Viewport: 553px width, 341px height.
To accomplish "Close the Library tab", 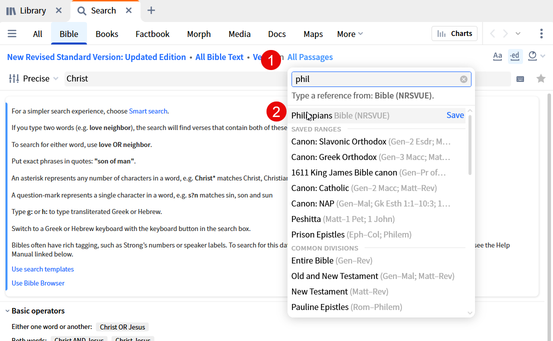I will [x=59, y=10].
